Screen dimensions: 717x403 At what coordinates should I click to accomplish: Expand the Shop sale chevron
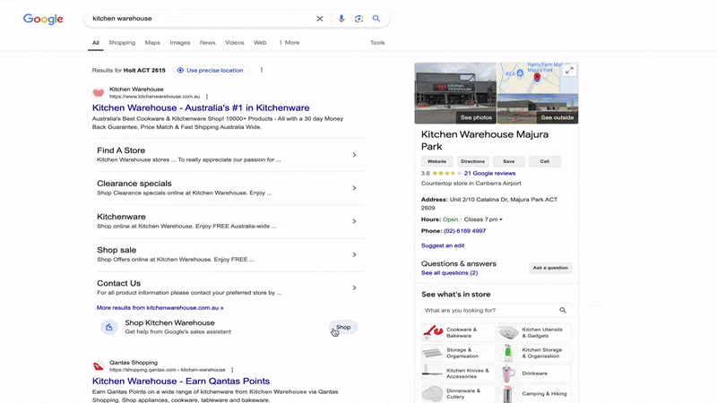[354, 254]
